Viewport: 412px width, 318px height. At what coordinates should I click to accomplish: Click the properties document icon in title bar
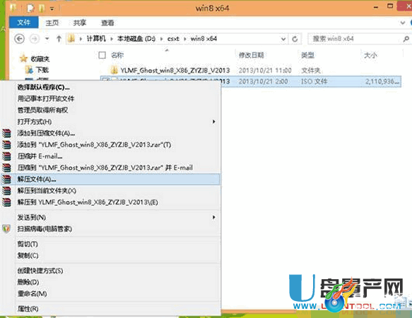click(x=31, y=8)
